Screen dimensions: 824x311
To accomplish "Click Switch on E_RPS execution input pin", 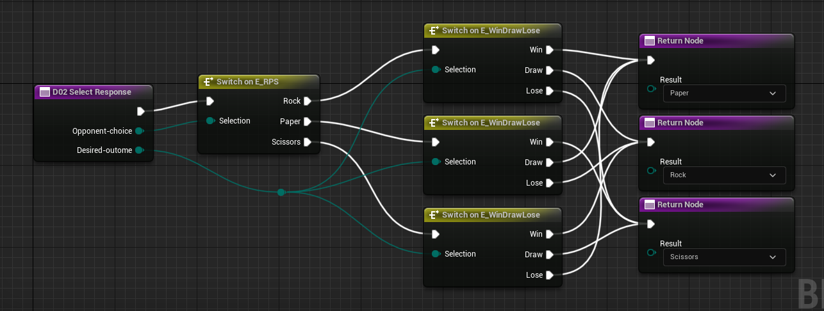I will [210, 101].
